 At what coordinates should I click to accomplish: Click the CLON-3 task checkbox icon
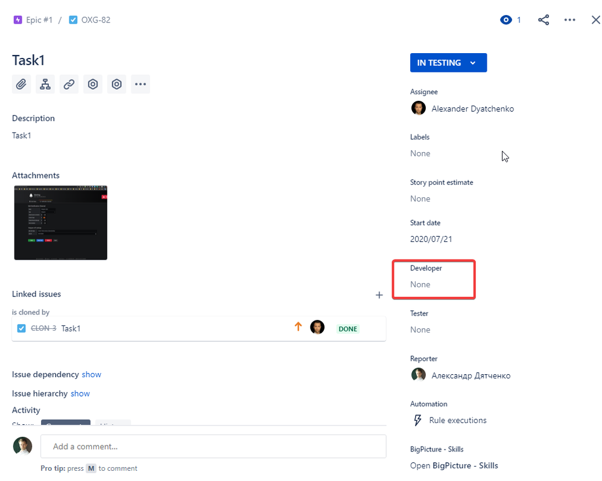pyautogui.click(x=22, y=328)
